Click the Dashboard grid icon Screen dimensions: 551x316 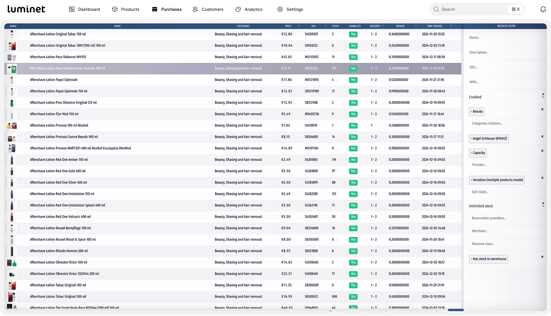coord(72,9)
